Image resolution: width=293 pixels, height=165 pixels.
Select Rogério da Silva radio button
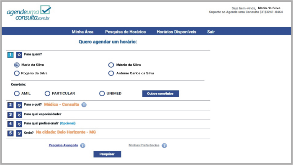pos(17,73)
